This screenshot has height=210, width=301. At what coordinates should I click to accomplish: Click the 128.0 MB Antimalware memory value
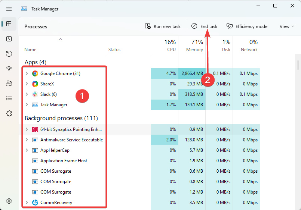[x=194, y=140]
